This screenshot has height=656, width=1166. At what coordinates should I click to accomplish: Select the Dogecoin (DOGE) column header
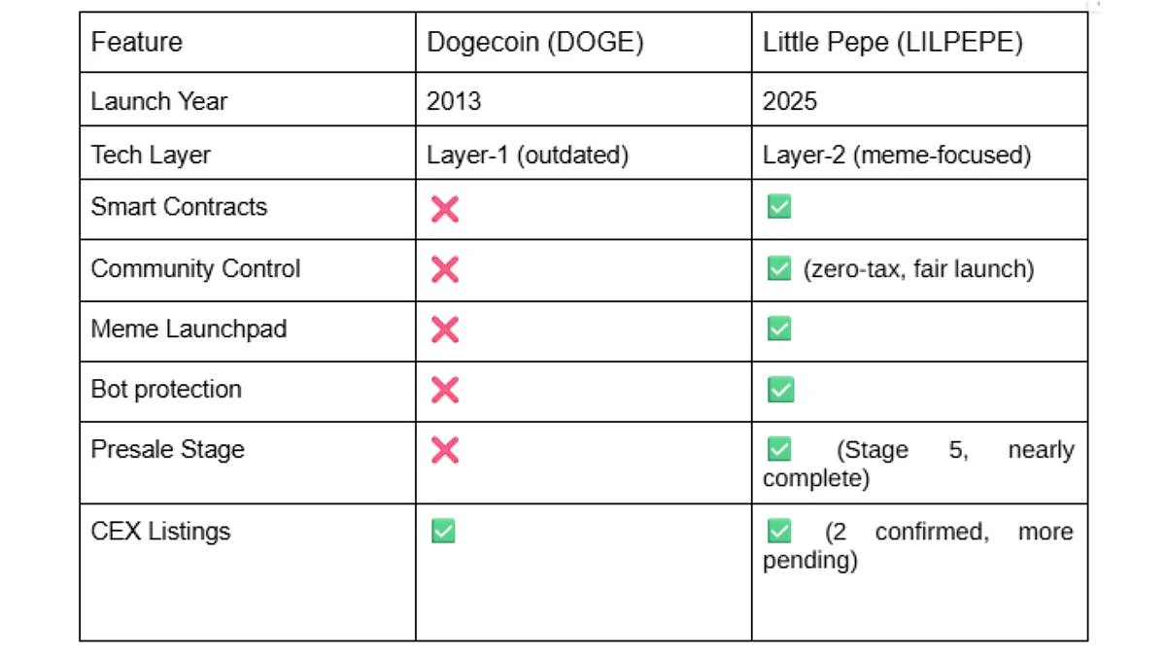(x=584, y=42)
